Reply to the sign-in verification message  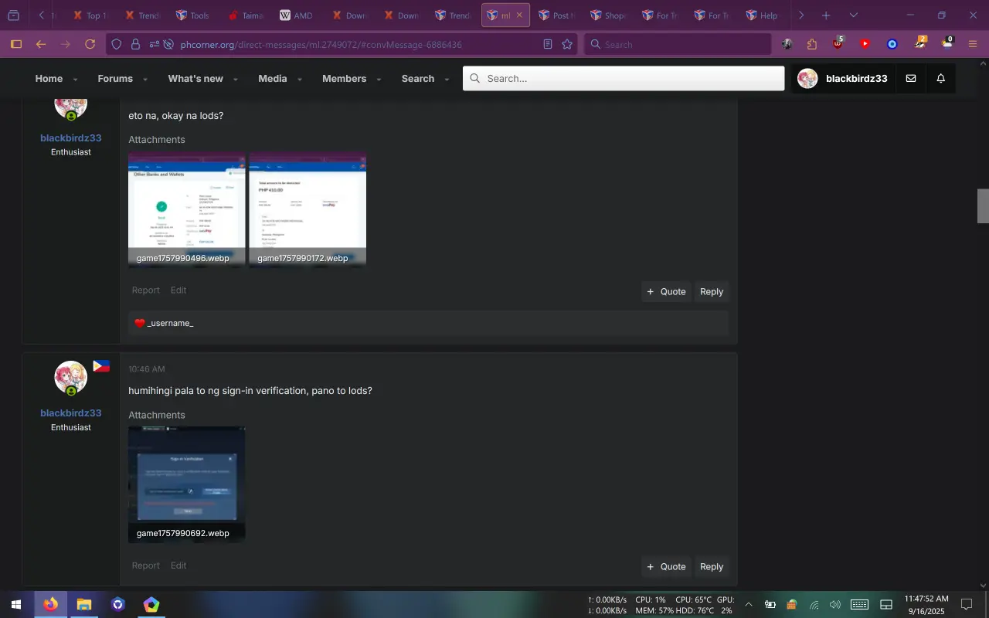[x=712, y=566]
